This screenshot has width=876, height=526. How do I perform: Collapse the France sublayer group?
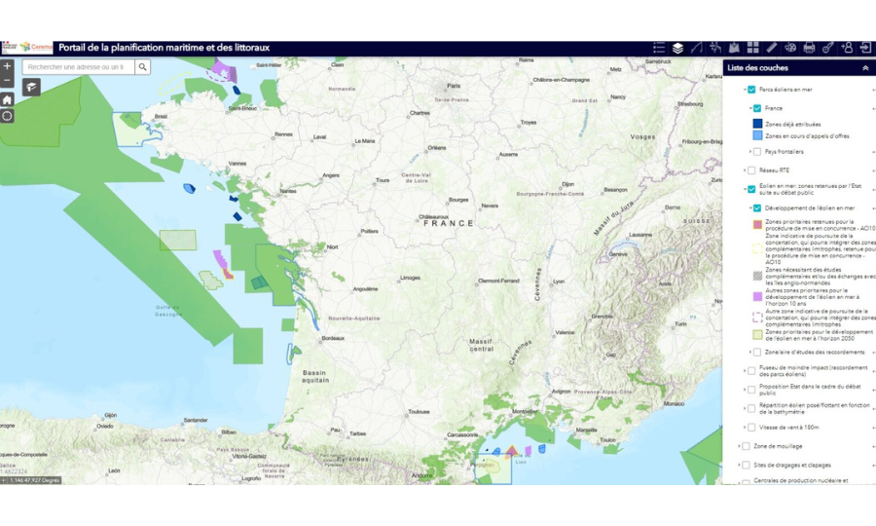749,108
